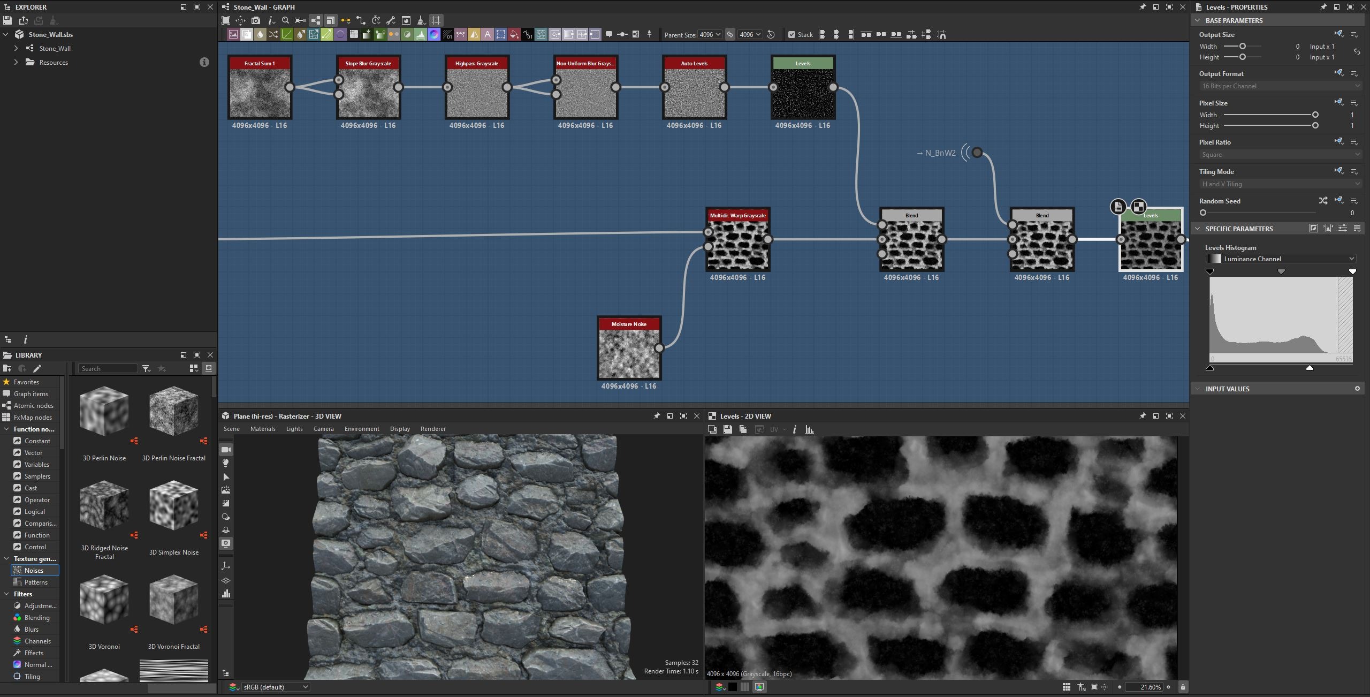
Task: Open the Renderer menu in 3D view
Action: click(433, 429)
